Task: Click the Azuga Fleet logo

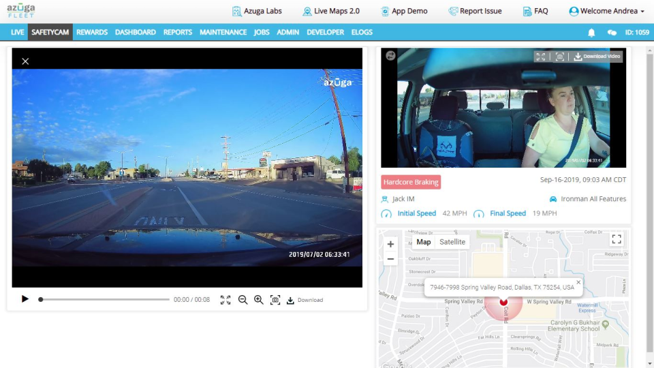Action: point(21,11)
